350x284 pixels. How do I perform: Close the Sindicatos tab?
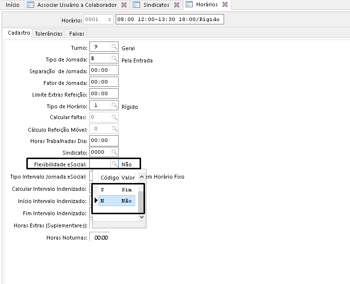coord(177,5)
